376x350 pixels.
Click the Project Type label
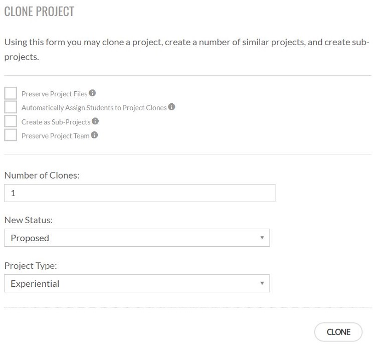[31, 266]
